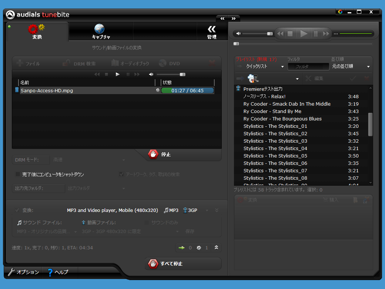Toggle 完了後にコンピュータをシャットダウン checkbox

point(18,174)
